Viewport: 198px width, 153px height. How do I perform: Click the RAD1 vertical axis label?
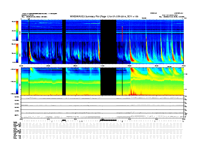(20, 55)
